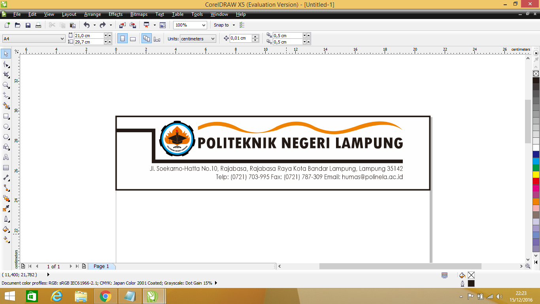Select the Blend interactive tool
This screenshot has width=540, height=304.
6,198
